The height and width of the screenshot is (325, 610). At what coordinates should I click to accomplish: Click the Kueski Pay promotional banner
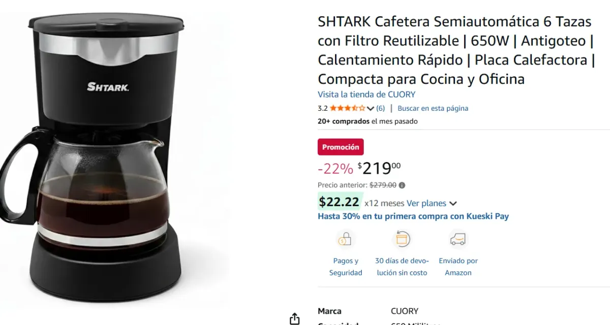[414, 216]
